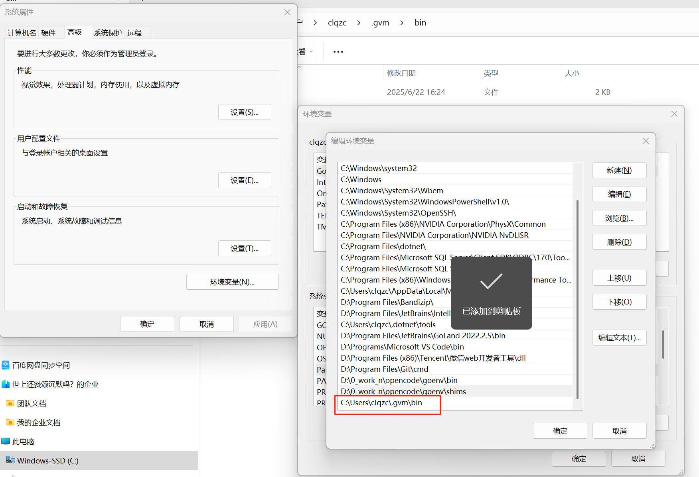Select the opencode\goenv\shims path entry
This screenshot has width=699, height=477.
pos(455,391)
